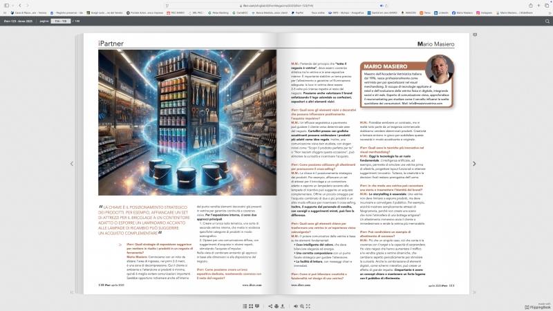Toggle page-flip sound
The height and width of the screenshot is (311, 553).
pyautogui.click(x=296, y=306)
